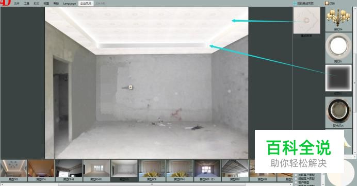Choose room thumbnail 房型0041

pyautogui.click(x=69, y=171)
